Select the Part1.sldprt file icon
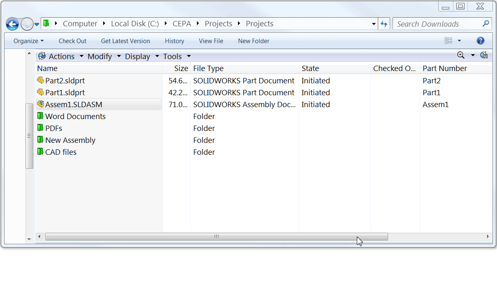This screenshot has height=282, width=497. click(40, 92)
